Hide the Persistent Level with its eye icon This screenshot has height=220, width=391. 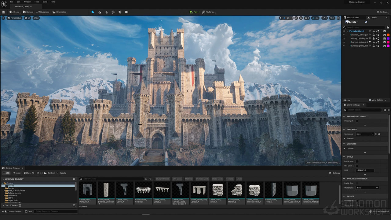[344, 31]
